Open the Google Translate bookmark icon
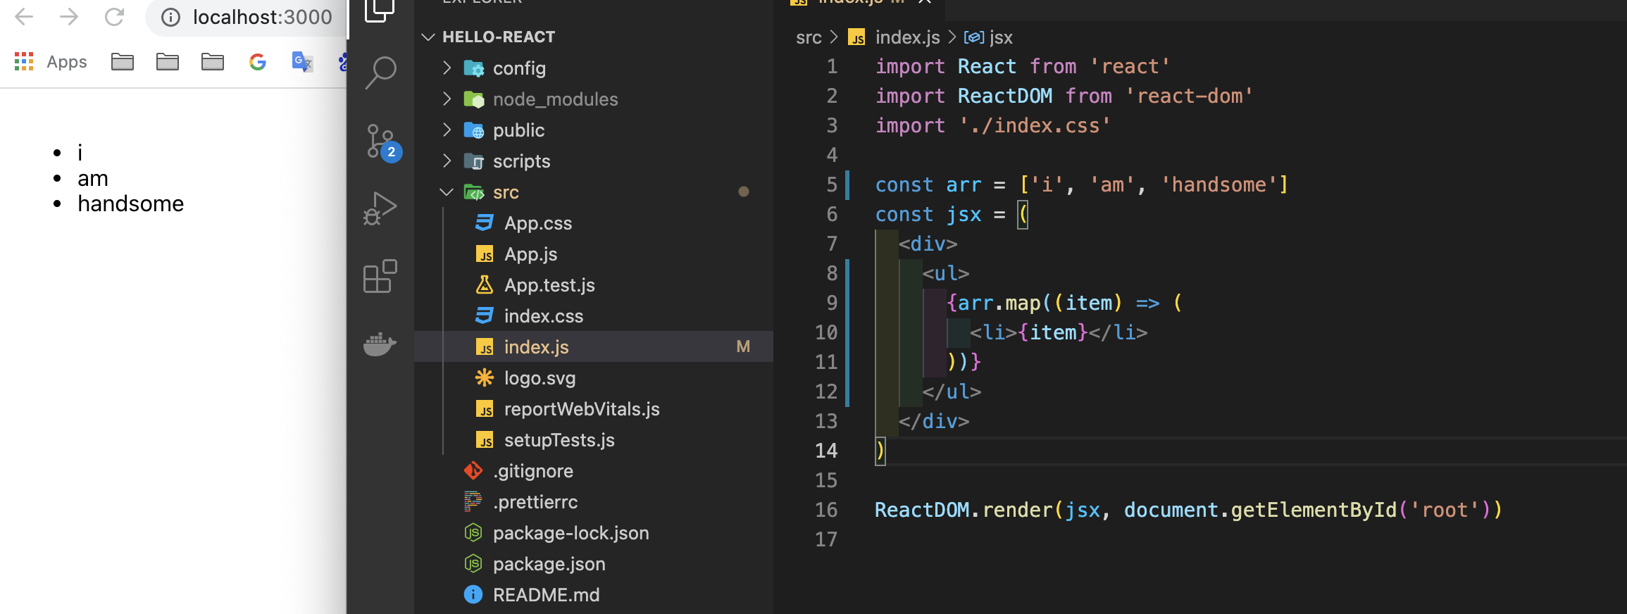 [302, 62]
